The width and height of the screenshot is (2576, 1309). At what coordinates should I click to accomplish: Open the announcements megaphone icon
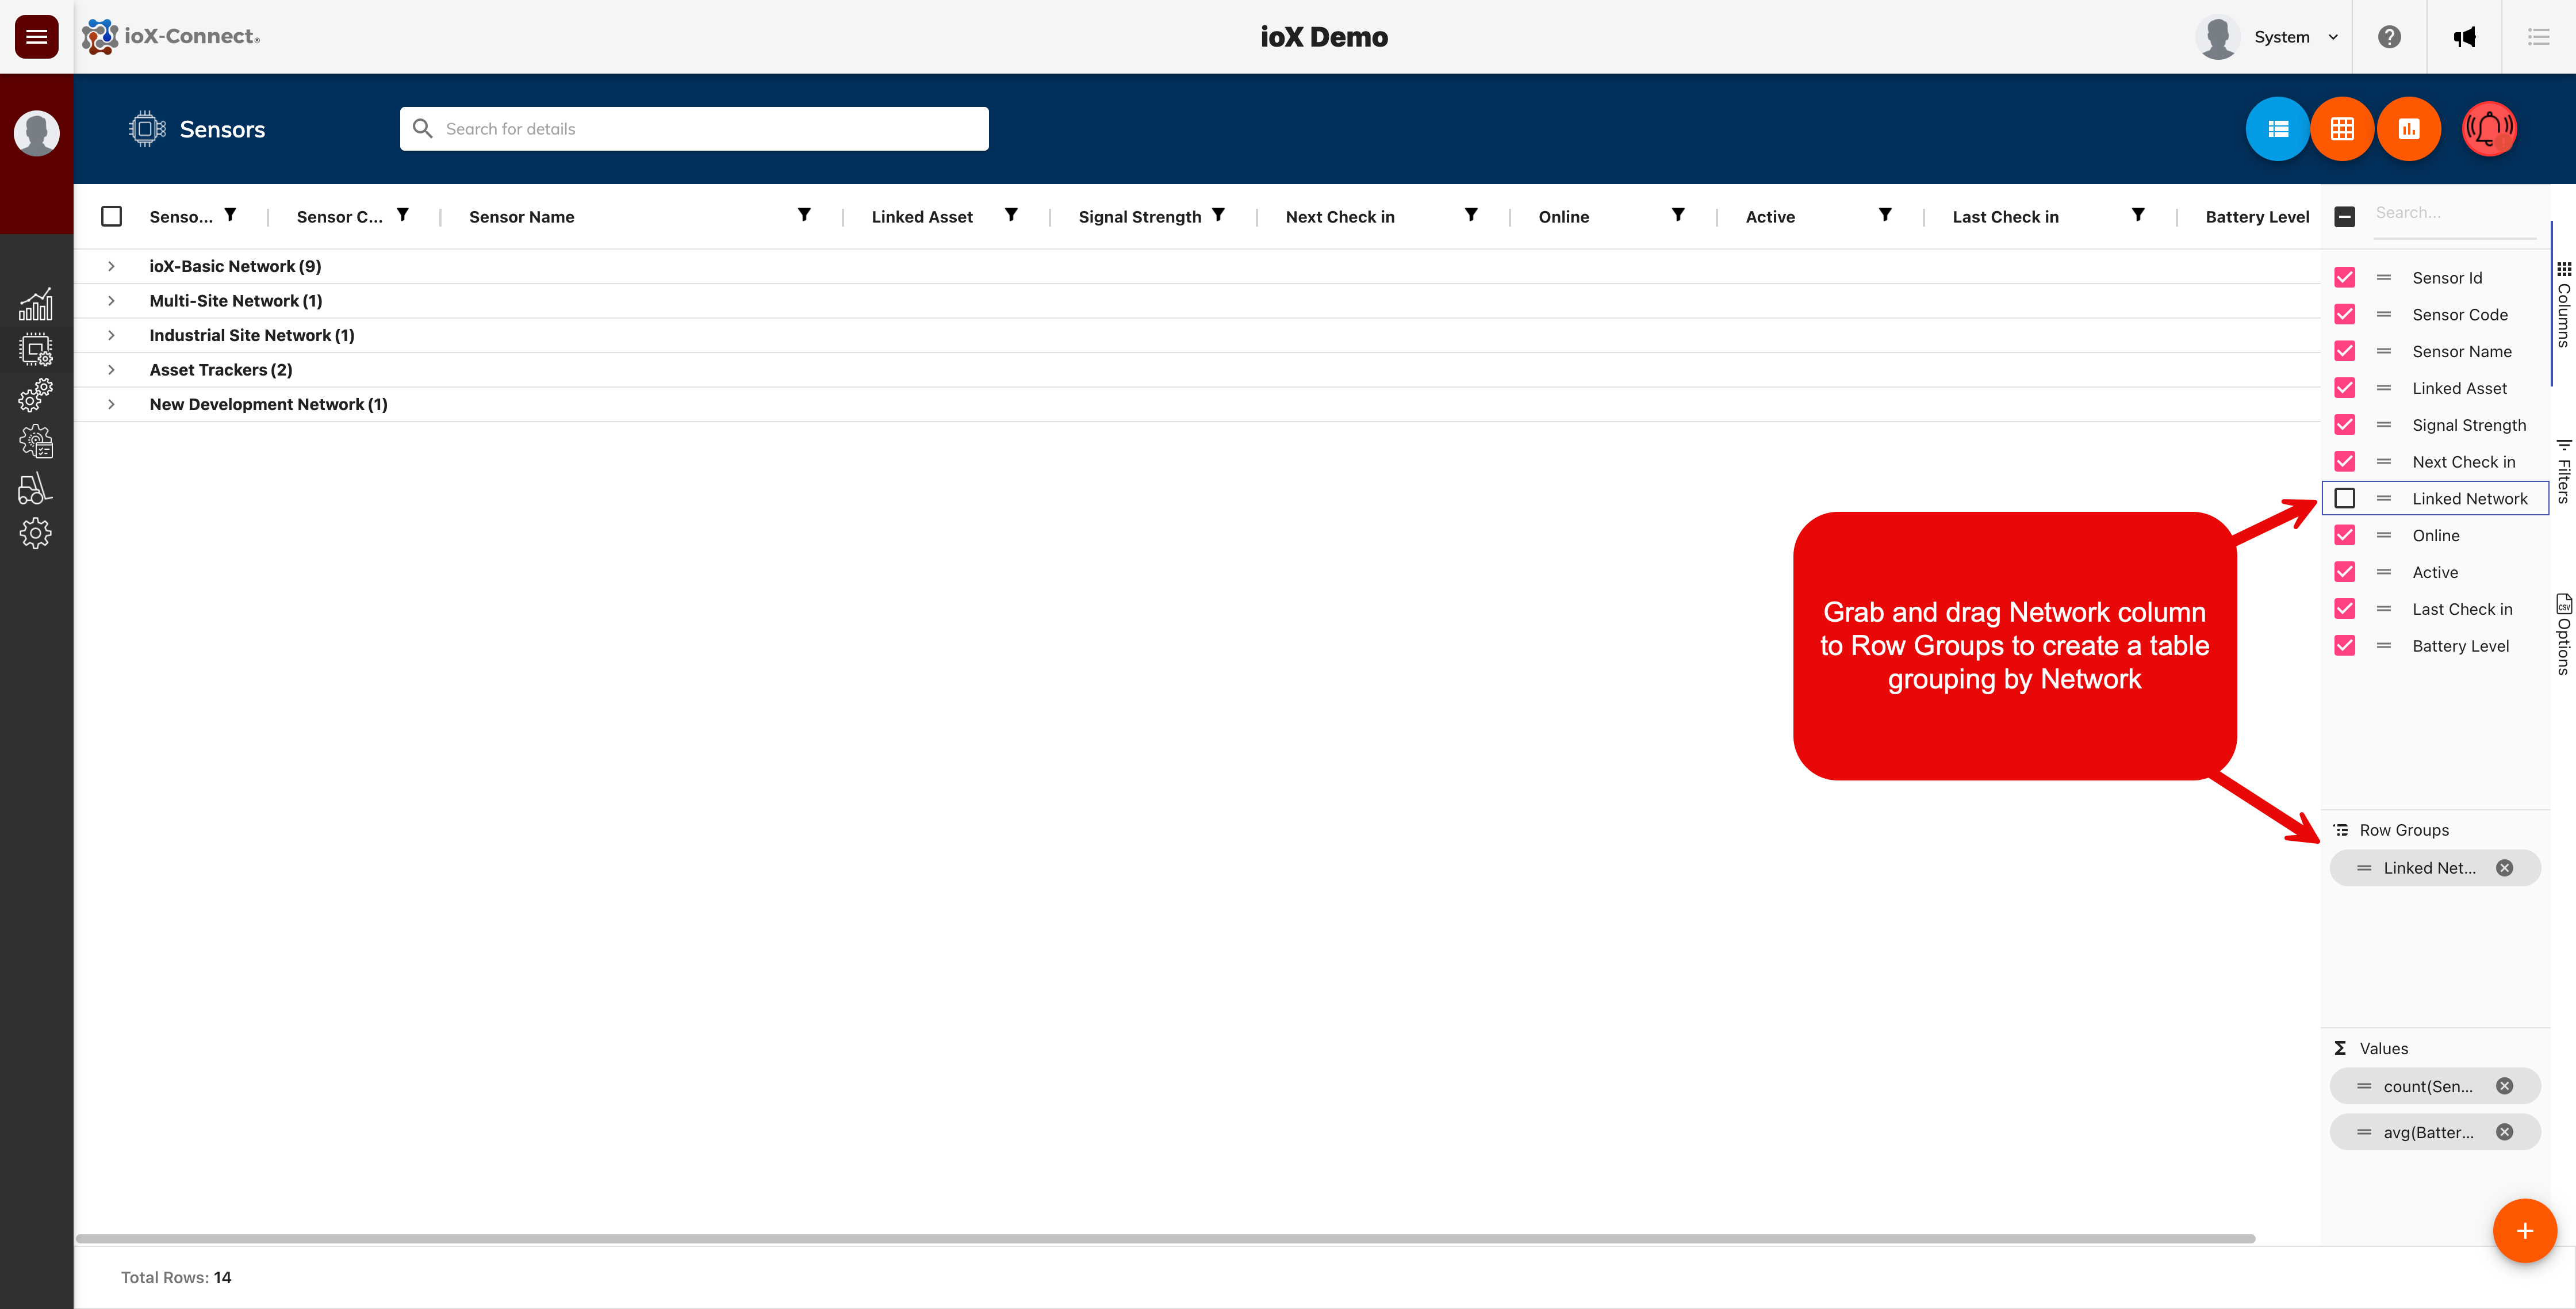[2464, 37]
